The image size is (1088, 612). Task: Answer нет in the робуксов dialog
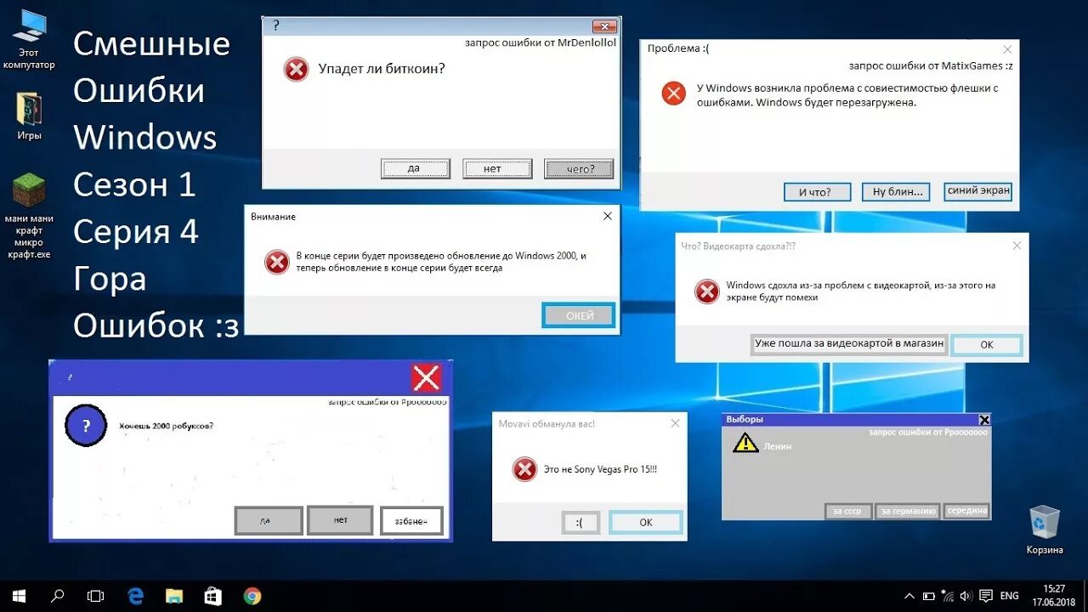point(340,519)
